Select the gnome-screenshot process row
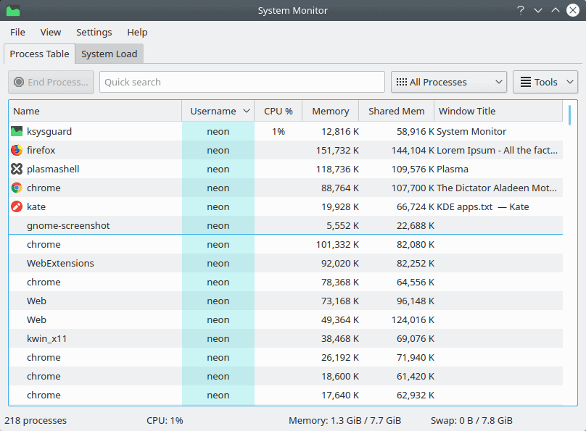Screen dimensions: 586x431 click(x=286, y=225)
